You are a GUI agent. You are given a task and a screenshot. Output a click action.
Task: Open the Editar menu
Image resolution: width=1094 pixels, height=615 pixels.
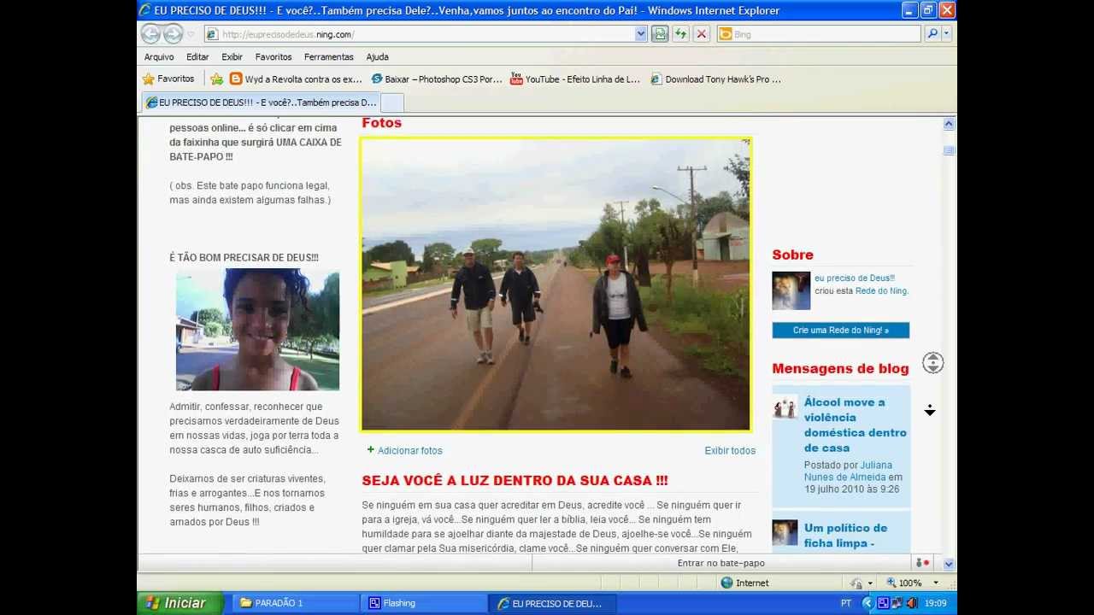point(197,56)
